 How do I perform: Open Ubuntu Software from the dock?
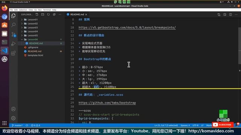tap(5, 25)
